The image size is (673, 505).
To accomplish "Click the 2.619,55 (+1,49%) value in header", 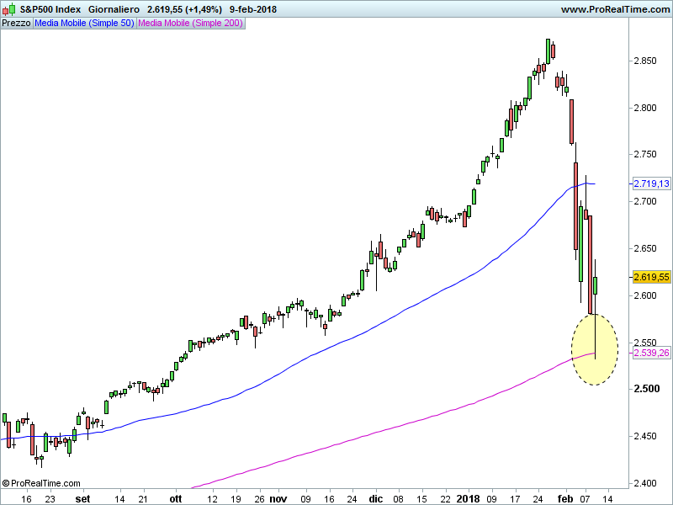I will coord(184,9).
